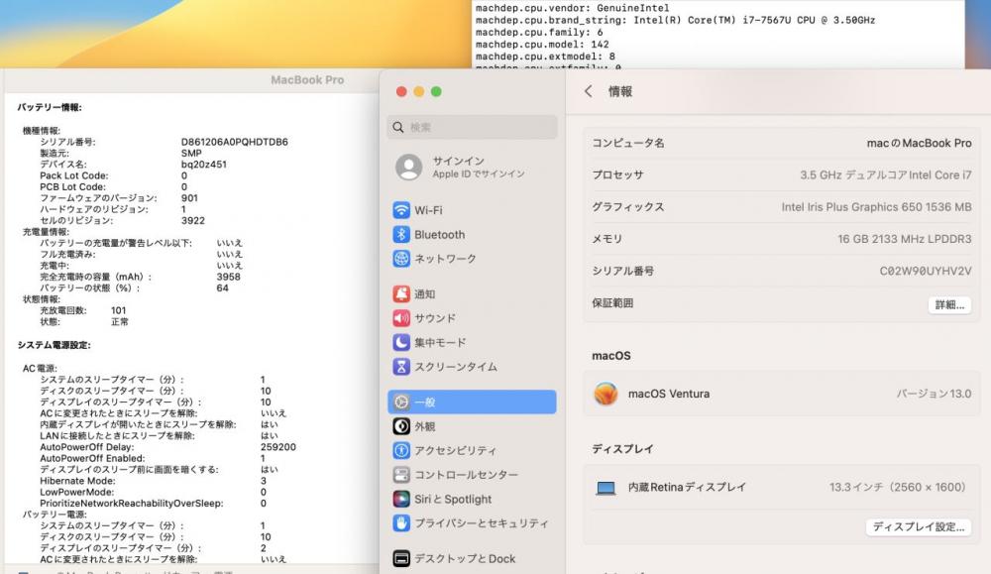Viewport: 991px width, 574px height.
Task: Click デバイス名 bq20z451 in MacBook Pro window
Action: tap(203, 165)
